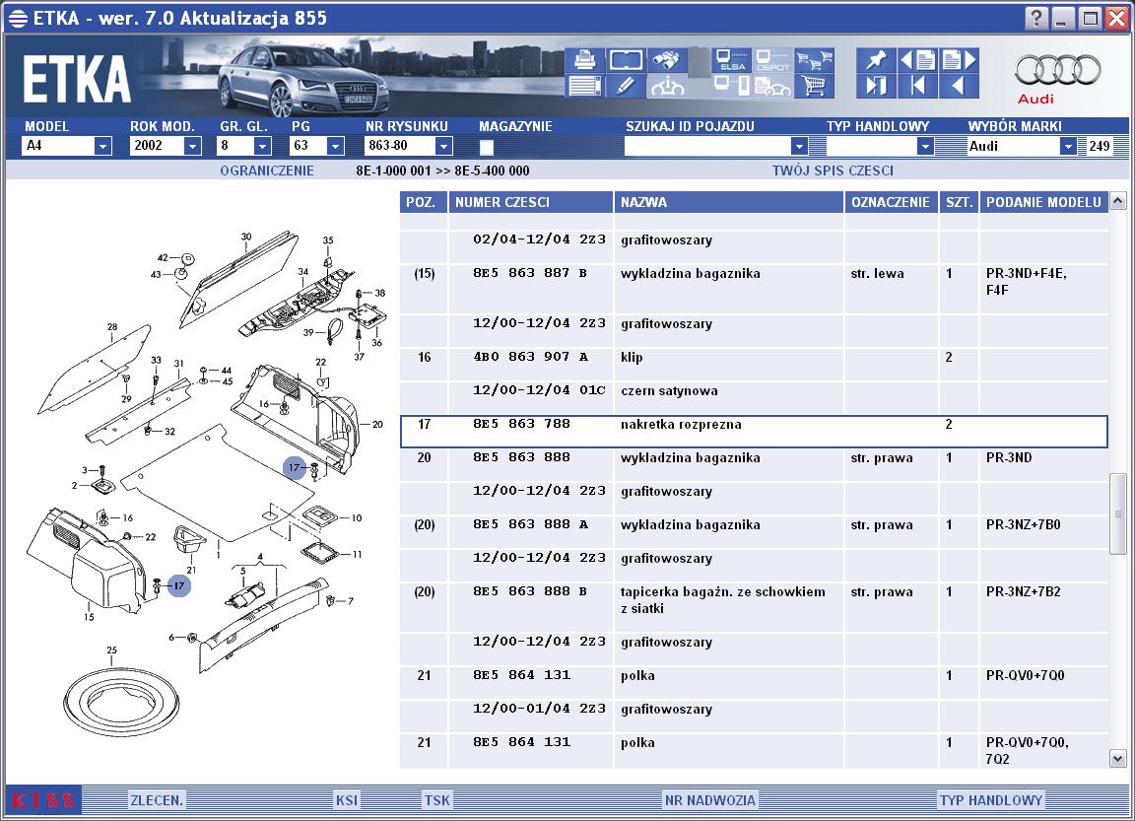This screenshot has width=1135, height=821.
Task: Select row 17 nakretka rozprezna
Action: pyautogui.click(x=754, y=432)
